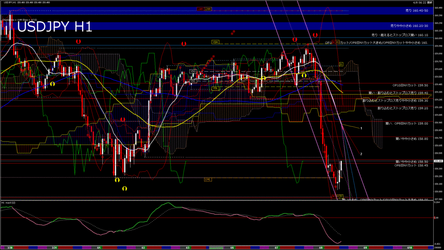Screen dimensions: 444x250
Task: Click the LMH marker label at top
Action: click(x=200, y=9)
